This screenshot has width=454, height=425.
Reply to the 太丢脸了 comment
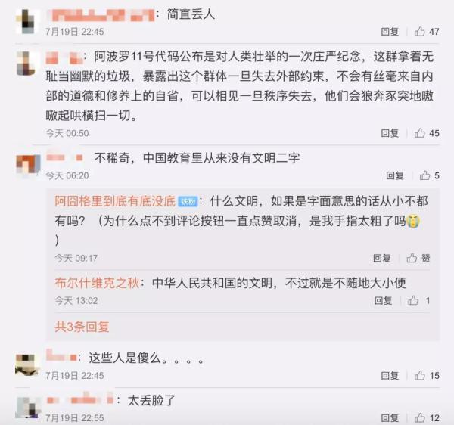(390, 417)
